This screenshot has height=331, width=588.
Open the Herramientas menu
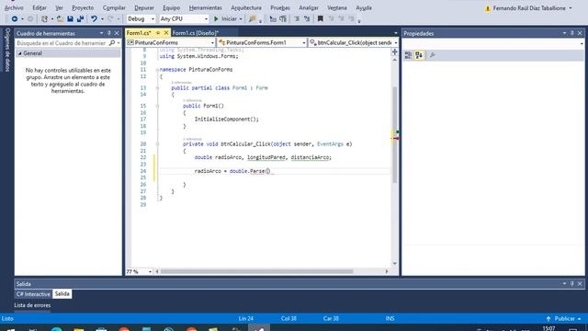pyautogui.click(x=206, y=7)
